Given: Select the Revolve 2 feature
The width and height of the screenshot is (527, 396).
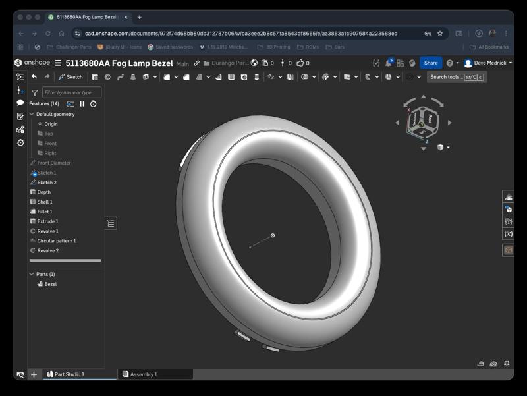Looking at the screenshot, I should pyautogui.click(x=47, y=250).
